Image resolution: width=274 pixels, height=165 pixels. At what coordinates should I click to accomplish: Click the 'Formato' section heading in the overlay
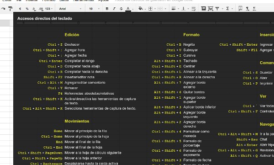pyautogui.click(x=191, y=35)
